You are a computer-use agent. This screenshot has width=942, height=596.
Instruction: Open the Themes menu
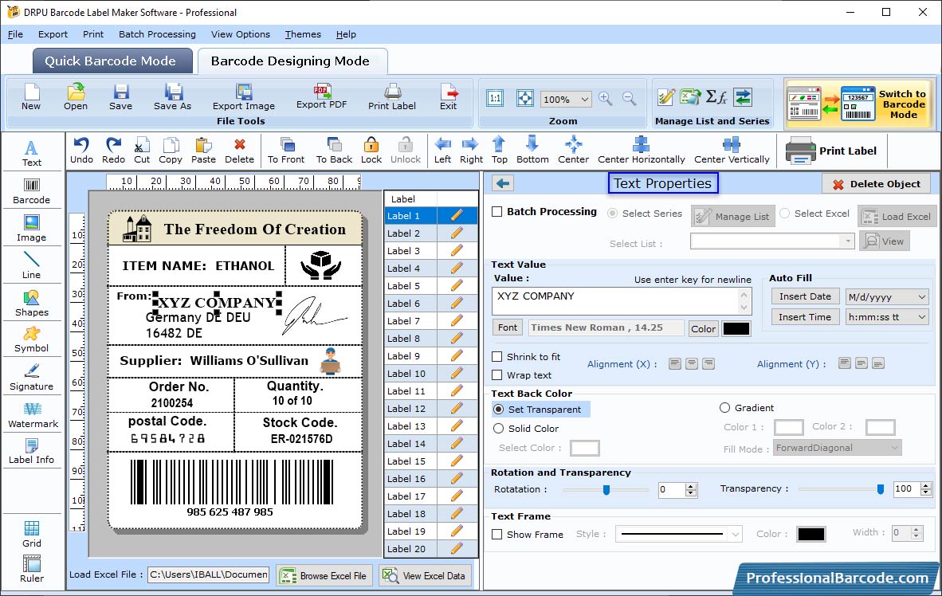(303, 34)
